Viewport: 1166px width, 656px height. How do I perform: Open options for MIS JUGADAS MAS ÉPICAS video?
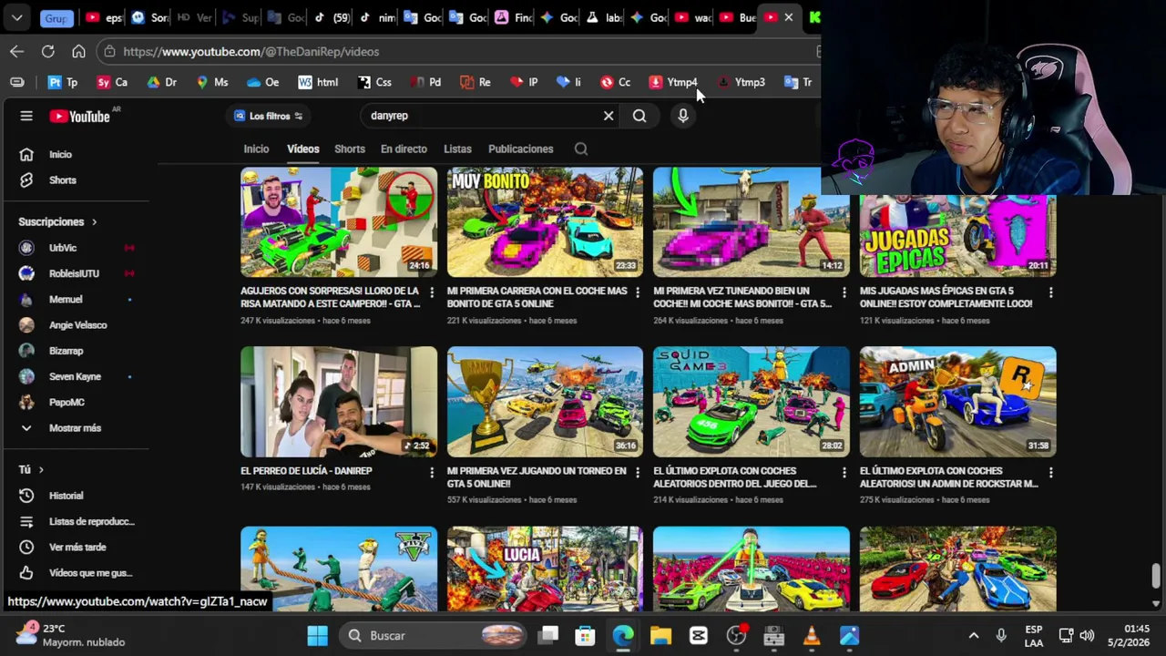click(1050, 292)
